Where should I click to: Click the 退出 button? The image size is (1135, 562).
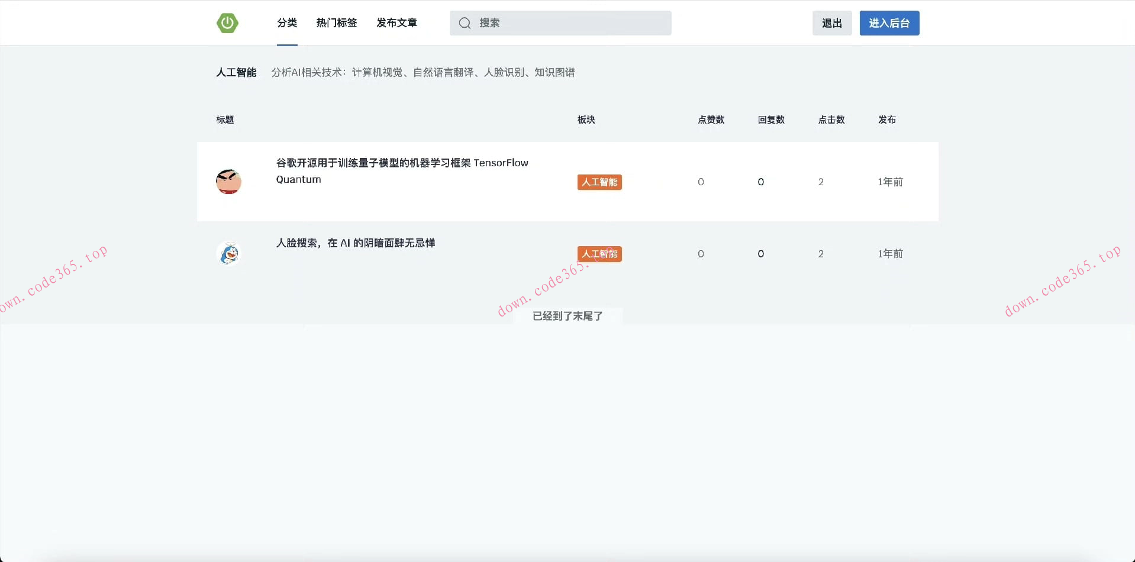point(831,23)
